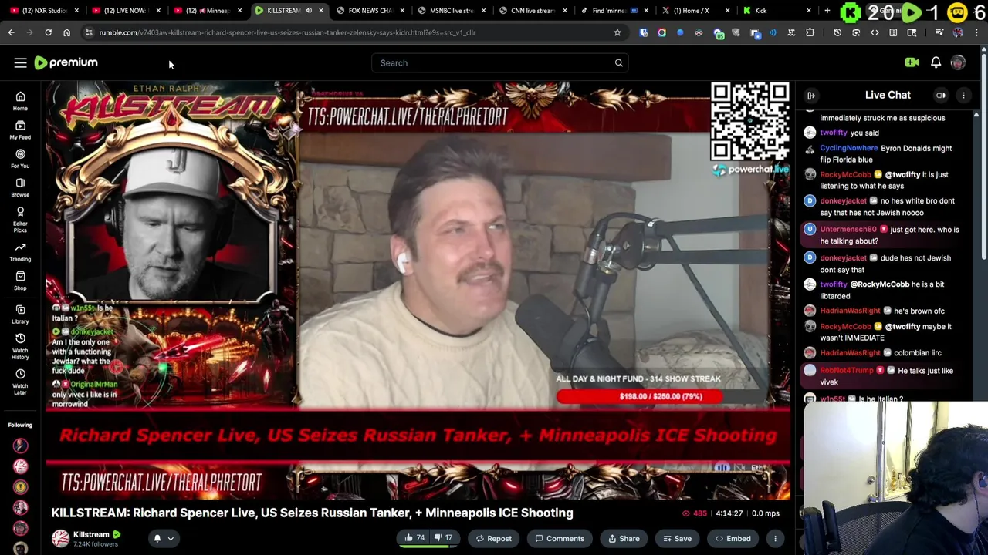Open Watch Later in sidebar
Screen dimensions: 988x555
pos(20,382)
